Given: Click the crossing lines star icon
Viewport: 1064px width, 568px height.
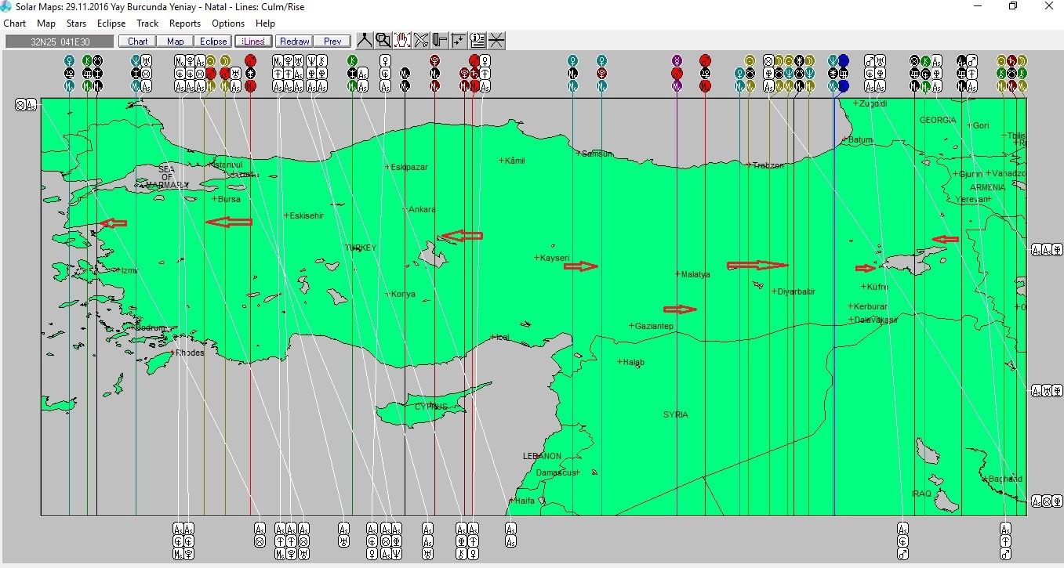Looking at the screenshot, I should [496, 41].
